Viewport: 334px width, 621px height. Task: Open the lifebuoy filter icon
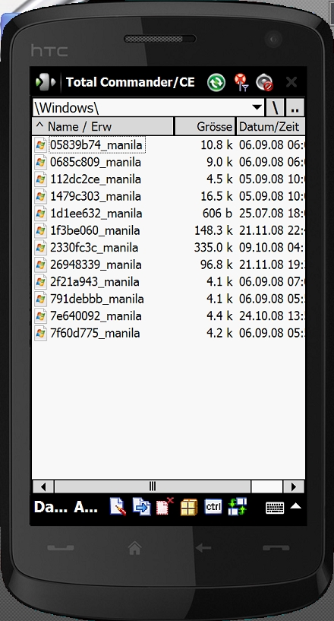click(x=241, y=82)
